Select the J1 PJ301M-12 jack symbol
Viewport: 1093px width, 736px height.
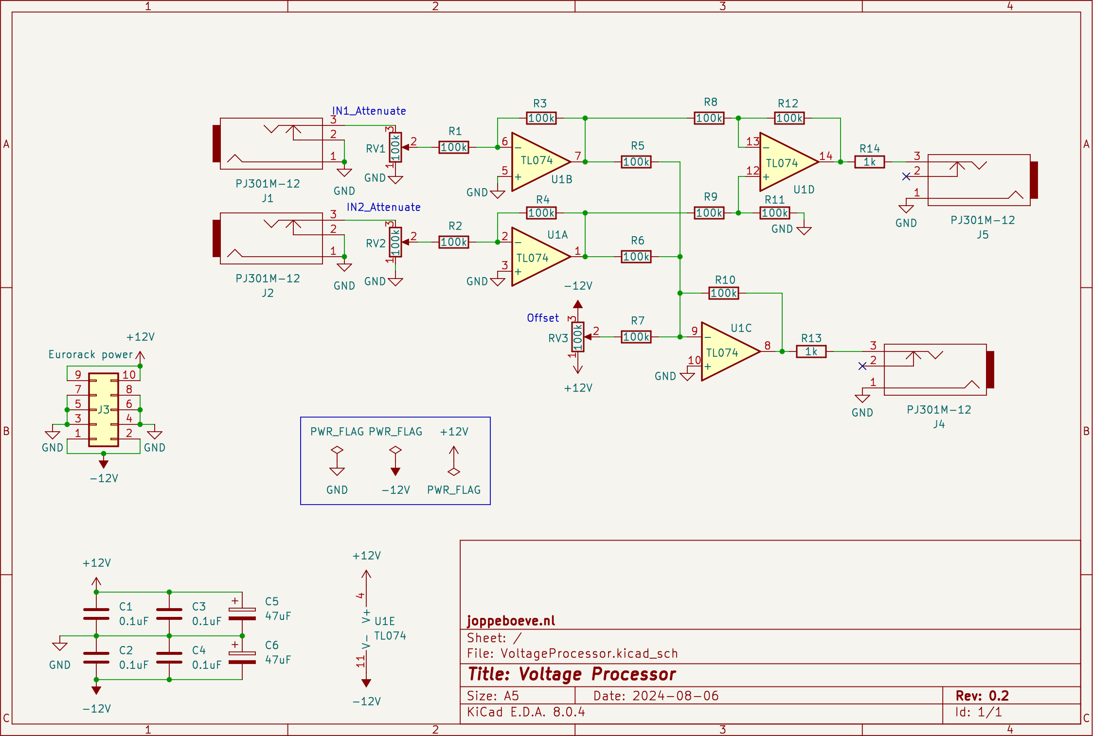271,143
